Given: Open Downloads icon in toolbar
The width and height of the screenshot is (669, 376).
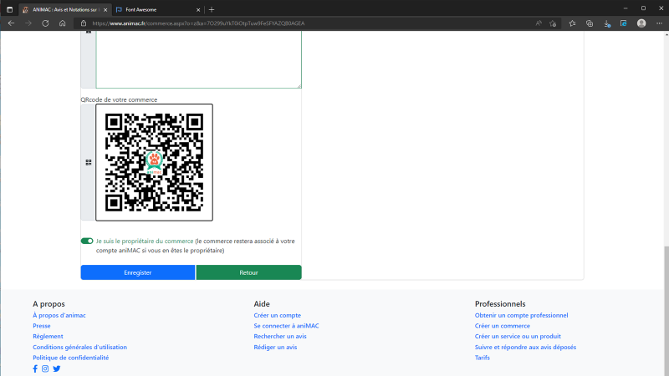Looking at the screenshot, I should pyautogui.click(x=607, y=23).
